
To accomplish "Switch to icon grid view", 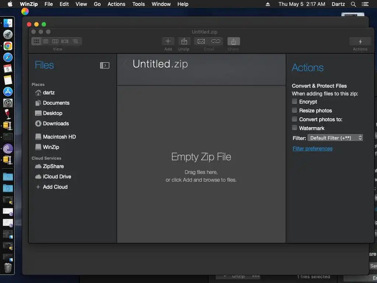I will coord(36,41).
